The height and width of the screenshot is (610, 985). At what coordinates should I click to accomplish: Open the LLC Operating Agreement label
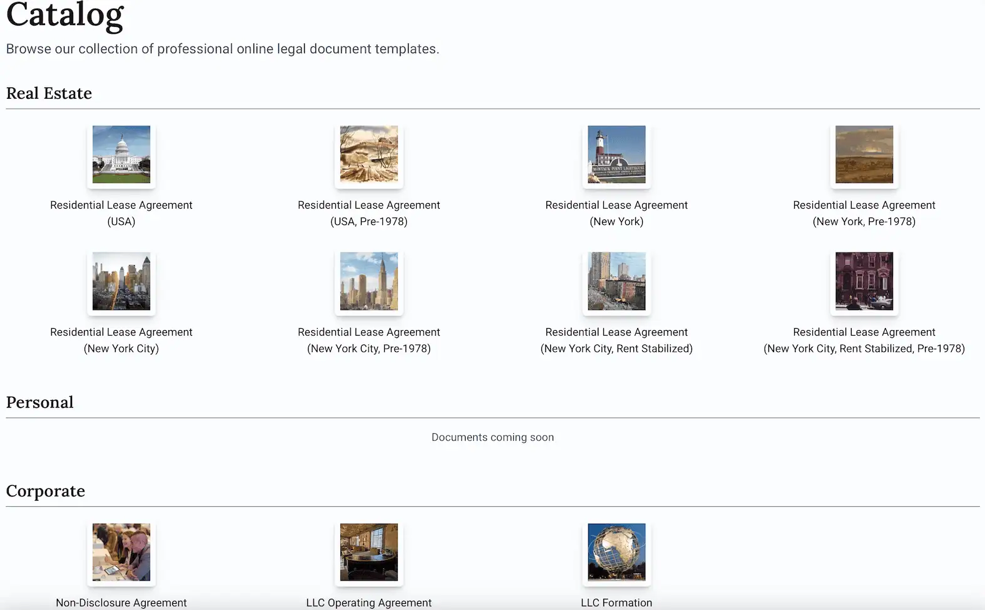[369, 602]
